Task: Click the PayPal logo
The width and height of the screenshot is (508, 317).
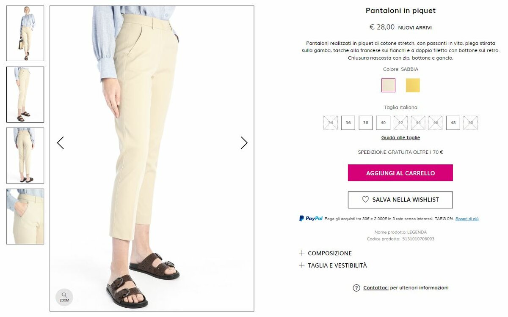Action: pos(311,219)
